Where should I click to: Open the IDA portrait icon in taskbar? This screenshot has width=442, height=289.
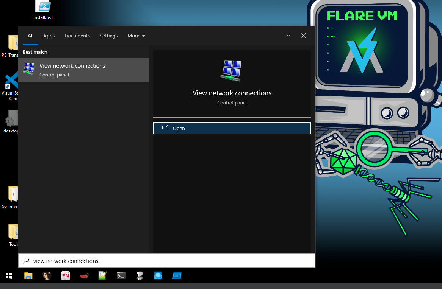47,276
